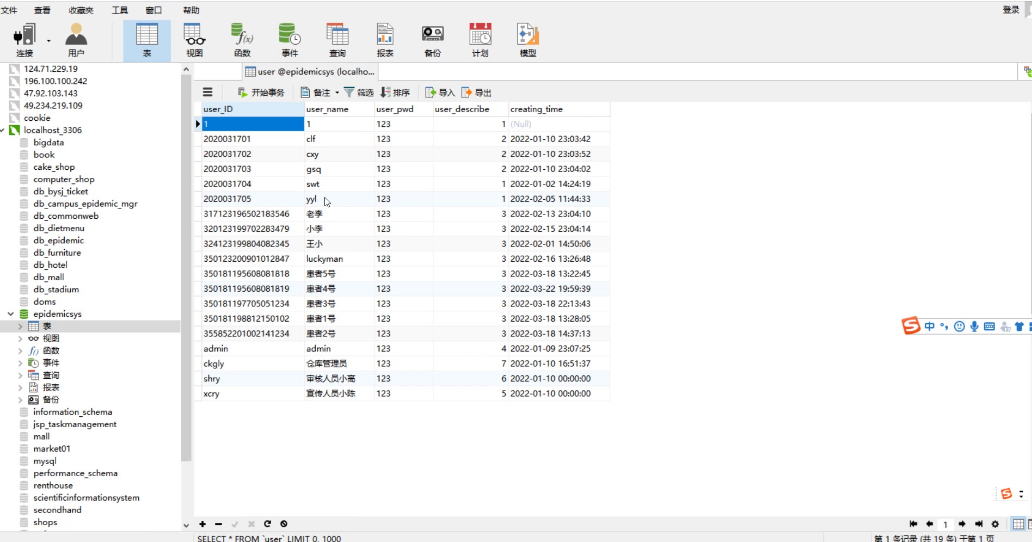Select the db_hotel database in tree

[x=50, y=265]
